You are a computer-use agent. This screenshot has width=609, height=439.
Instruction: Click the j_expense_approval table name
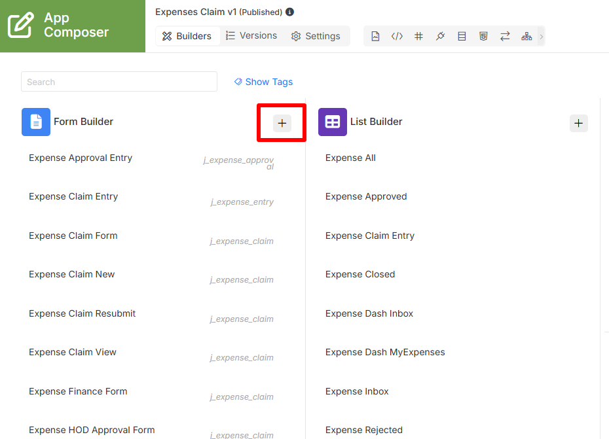coord(238,163)
